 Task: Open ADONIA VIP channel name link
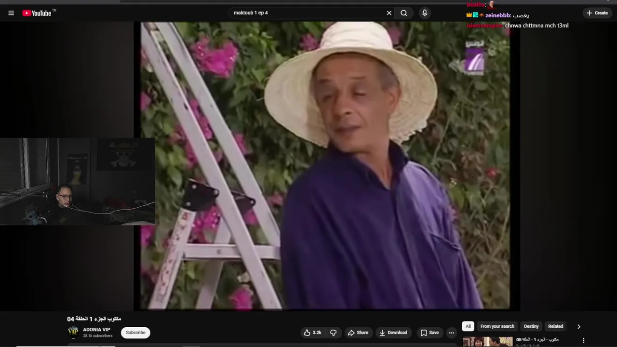(x=96, y=330)
